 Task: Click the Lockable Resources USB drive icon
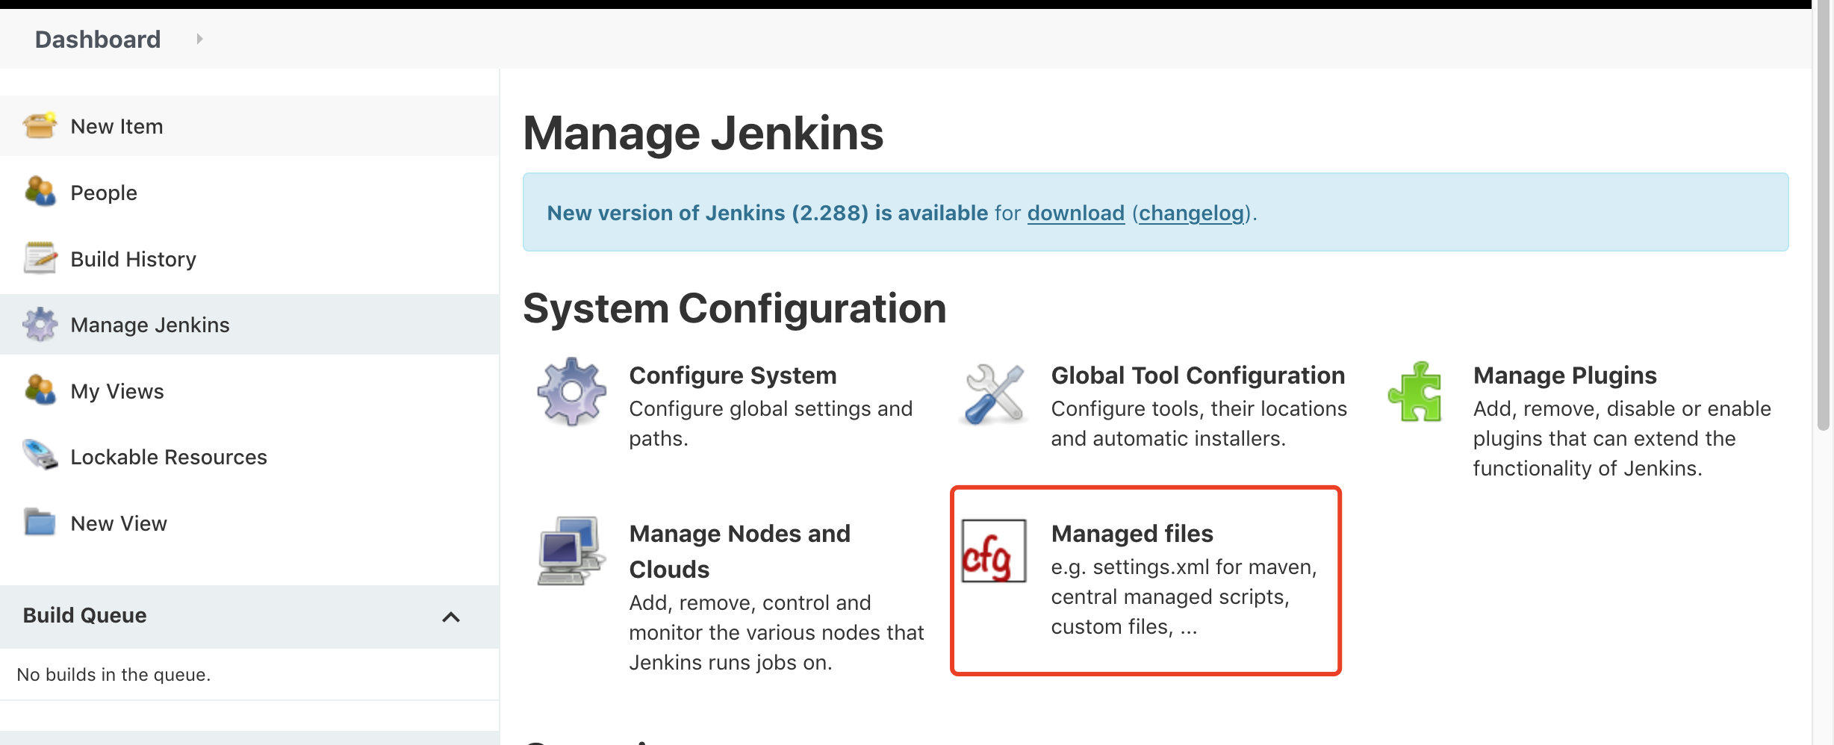(x=40, y=456)
